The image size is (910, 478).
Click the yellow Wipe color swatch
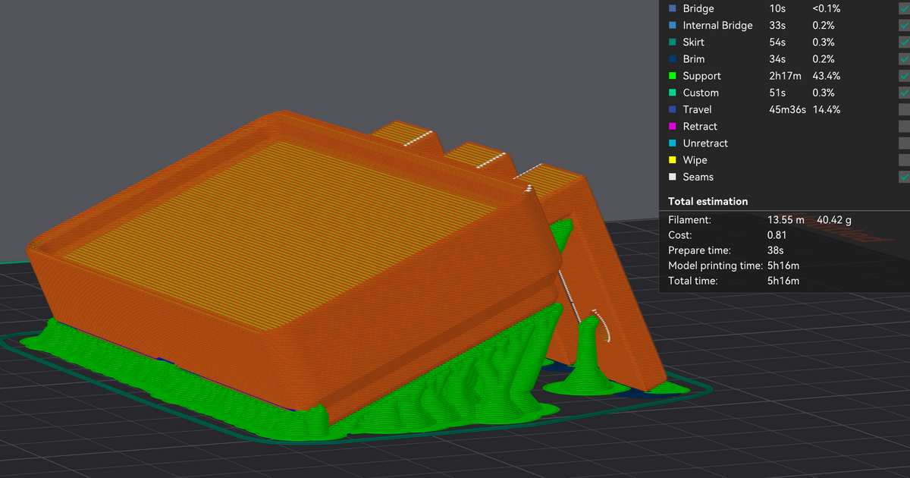click(672, 160)
